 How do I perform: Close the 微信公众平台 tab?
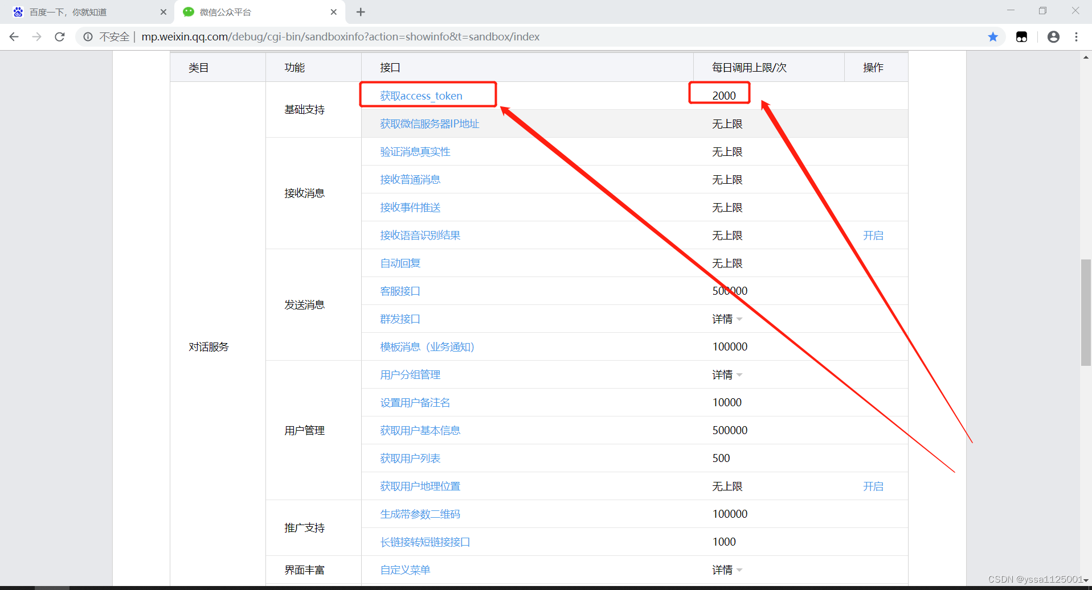[x=334, y=12]
